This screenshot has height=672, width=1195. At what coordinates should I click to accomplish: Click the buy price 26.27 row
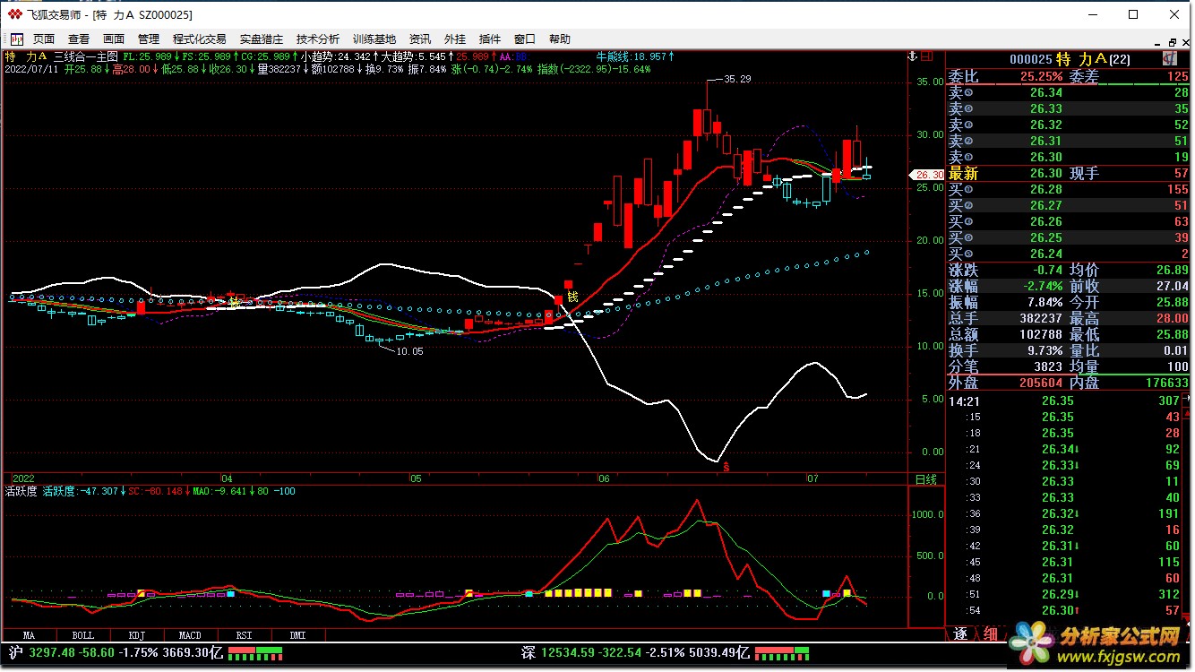pyautogui.click(x=1069, y=205)
